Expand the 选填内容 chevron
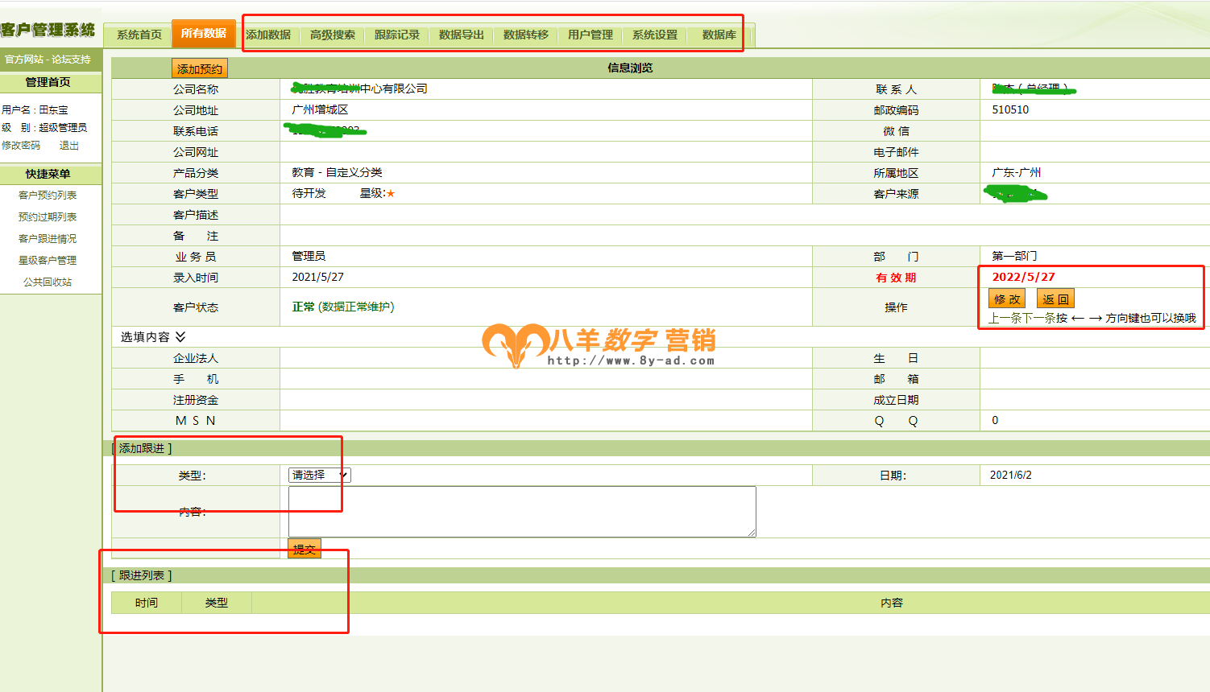The height and width of the screenshot is (692, 1210). (x=180, y=336)
